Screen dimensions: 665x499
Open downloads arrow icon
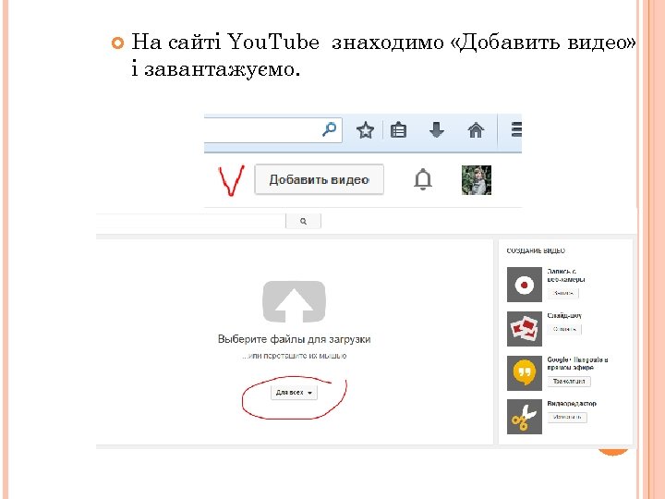click(x=436, y=130)
